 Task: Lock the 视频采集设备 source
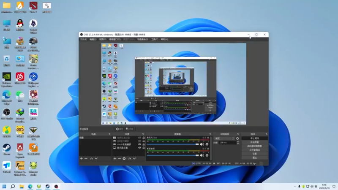144,138
